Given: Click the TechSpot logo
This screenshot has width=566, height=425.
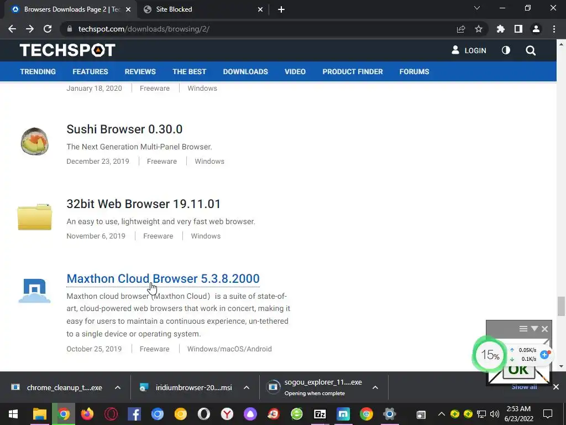Looking at the screenshot, I should [x=67, y=50].
